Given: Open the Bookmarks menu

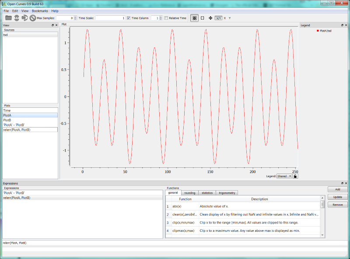Looking at the screenshot, I should point(40,11).
